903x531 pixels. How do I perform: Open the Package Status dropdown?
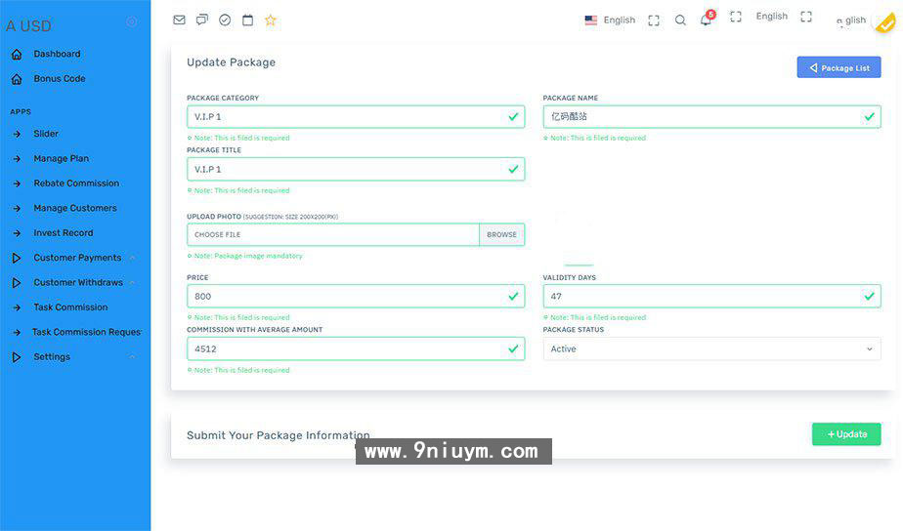[711, 349]
